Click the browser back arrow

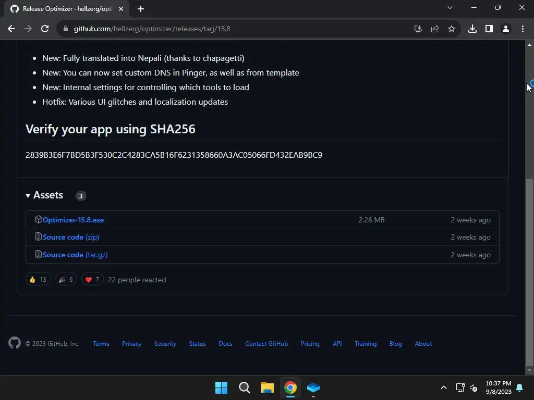click(x=11, y=29)
